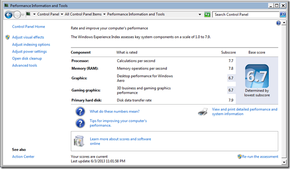Screen dimensions: 290x169
Task: Select Performance Information and Tools breadcrumb
Action: (x=136, y=14)
